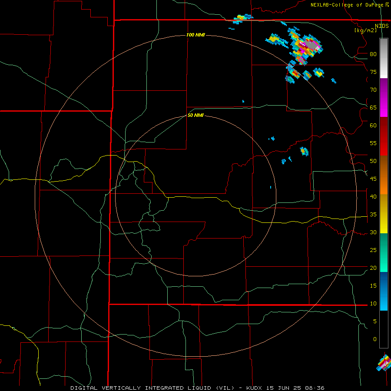Click the 45 value on the color scale
Screen dimensions: 391x391
373,179
